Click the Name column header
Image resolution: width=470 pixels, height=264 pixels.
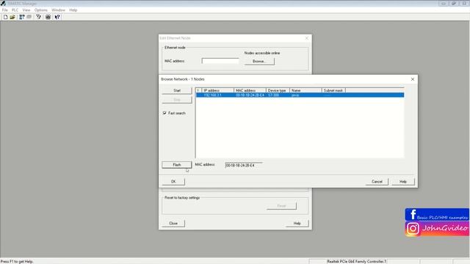coord(305,90)
